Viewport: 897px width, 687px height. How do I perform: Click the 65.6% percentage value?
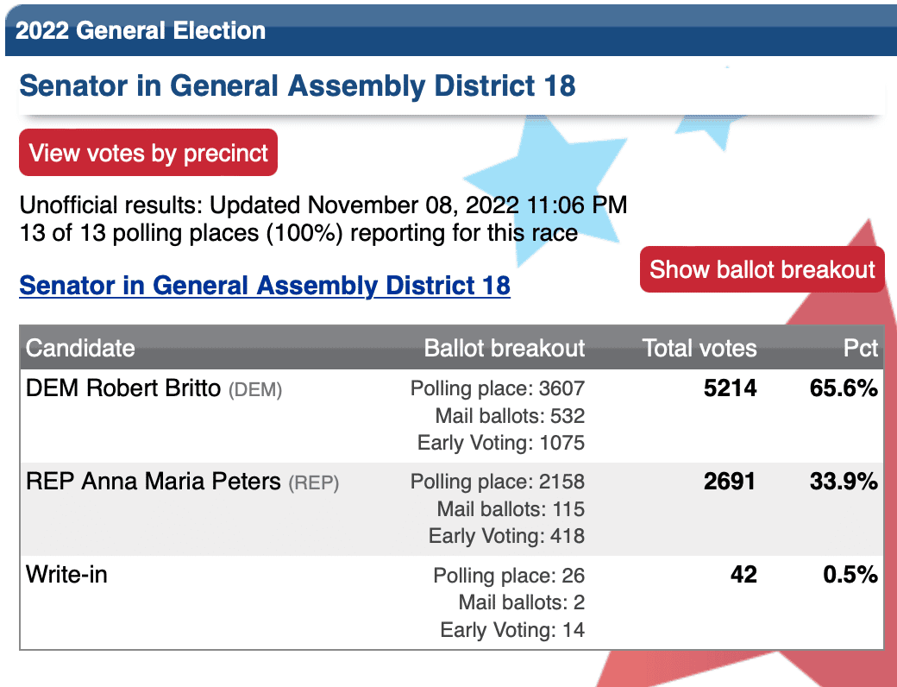844,388
